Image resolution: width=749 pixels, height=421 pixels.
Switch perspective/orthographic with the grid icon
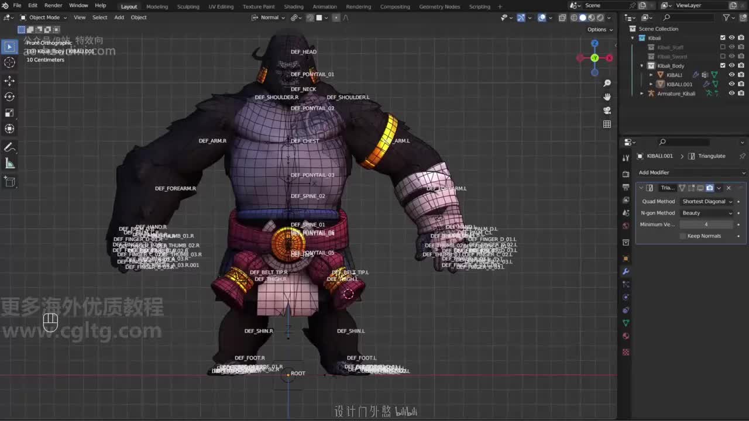tap(607, 124)
